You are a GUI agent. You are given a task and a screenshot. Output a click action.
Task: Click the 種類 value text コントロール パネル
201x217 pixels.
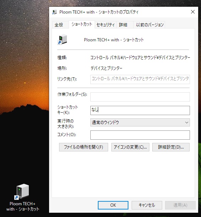point(140,57)
